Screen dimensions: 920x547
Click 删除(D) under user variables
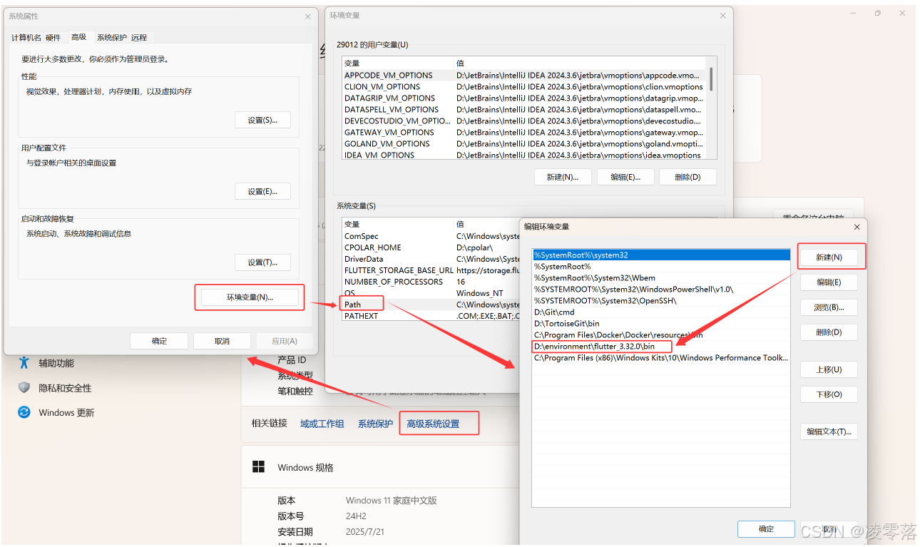(687, 177)
